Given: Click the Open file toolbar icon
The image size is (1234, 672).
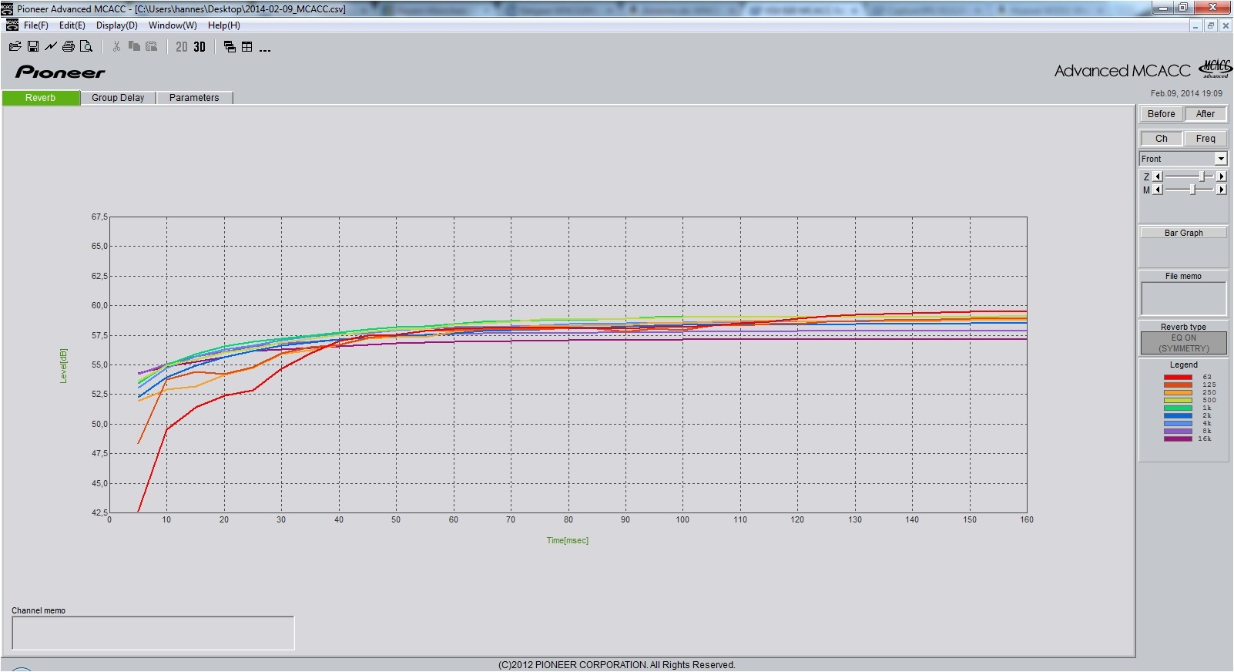Looking at the screenshot, I should click(15, 47).
